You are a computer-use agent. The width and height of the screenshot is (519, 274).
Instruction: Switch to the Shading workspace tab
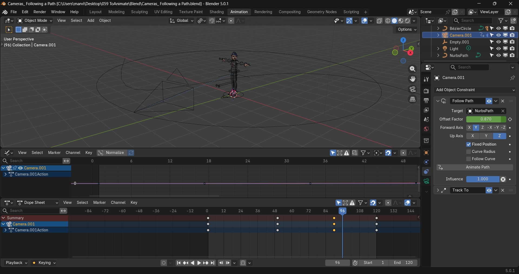click(216, 12)
